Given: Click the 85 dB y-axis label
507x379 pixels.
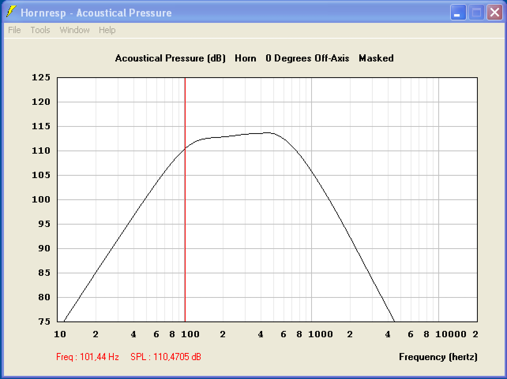Looking at the screenshot, I should (x=44, y=273).
